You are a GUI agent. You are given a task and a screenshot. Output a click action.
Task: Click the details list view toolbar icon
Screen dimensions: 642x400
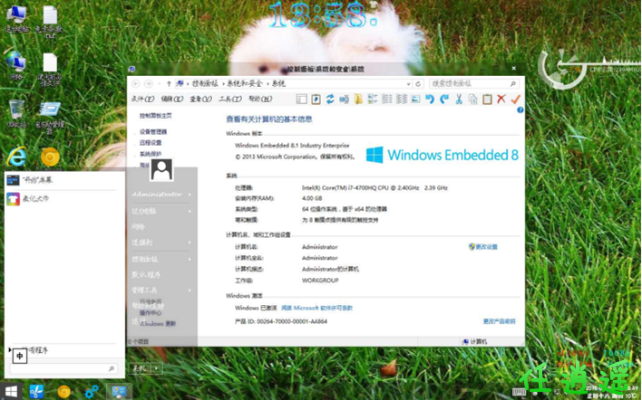pyautogui.click(x=387, y=99)
